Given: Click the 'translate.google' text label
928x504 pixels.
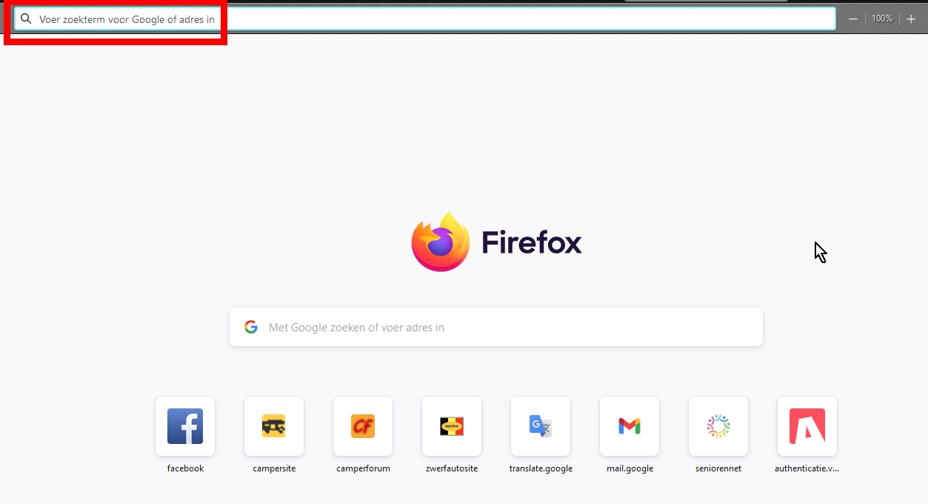Looking at the screenshot, I should click(x=541, y=468).
